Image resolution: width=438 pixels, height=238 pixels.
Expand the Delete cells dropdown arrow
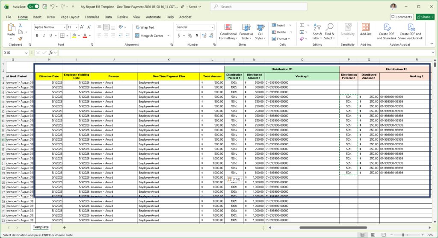tap(291, 32)
